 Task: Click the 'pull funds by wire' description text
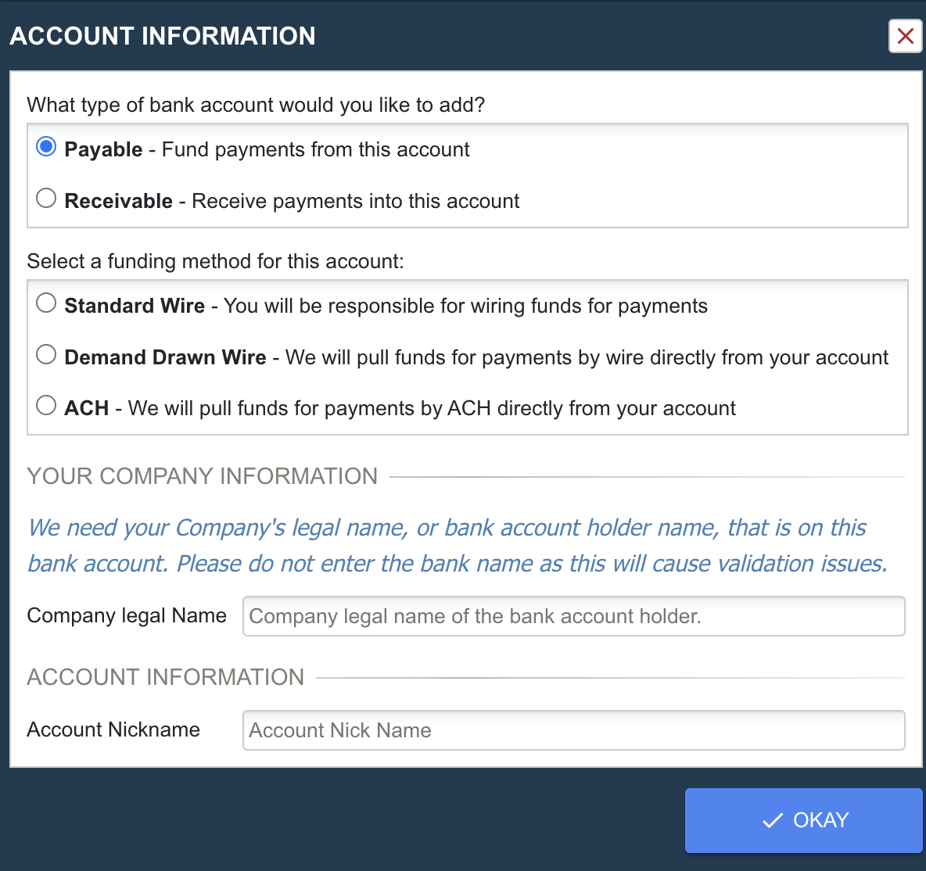pos(587,357)
